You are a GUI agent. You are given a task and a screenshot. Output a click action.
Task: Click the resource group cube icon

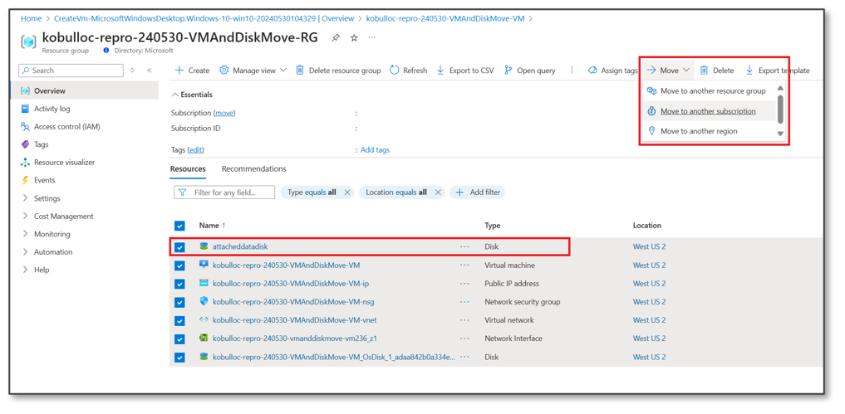(28, 41)
